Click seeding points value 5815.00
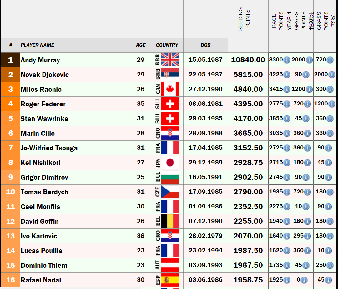338x289 pixels. tap(248, 75)
